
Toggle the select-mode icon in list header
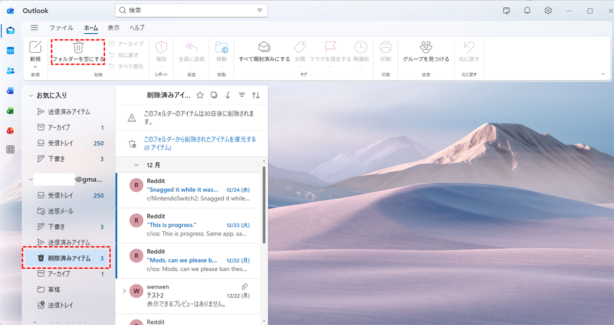(214, 95)
